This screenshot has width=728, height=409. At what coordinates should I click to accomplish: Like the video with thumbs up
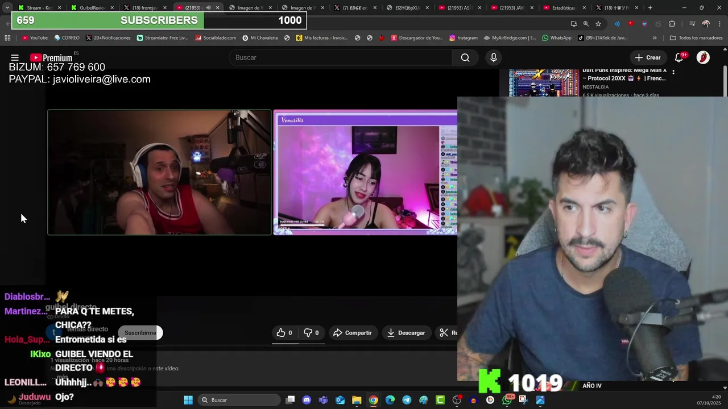tap(284, 333)
